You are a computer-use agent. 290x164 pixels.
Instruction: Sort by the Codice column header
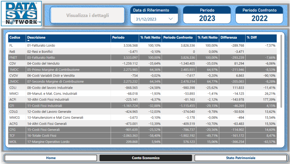tap(15, 38)
